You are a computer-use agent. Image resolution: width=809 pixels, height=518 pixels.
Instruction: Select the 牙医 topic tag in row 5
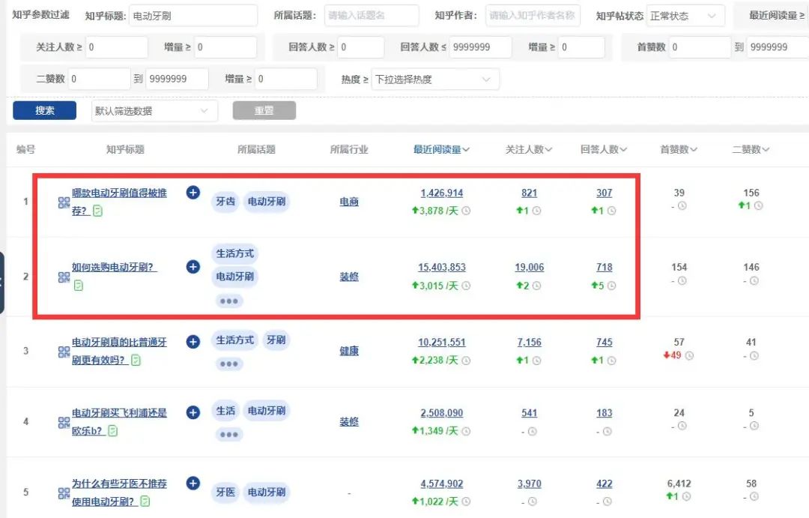(225, 492)
